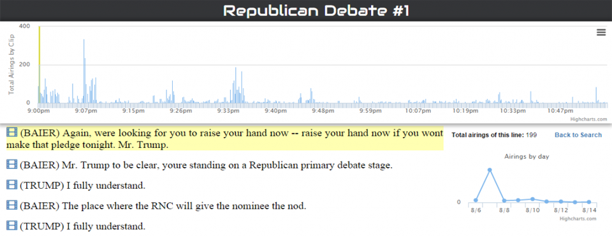Open the Highcharts hamburger menu icon

[601, 33]
